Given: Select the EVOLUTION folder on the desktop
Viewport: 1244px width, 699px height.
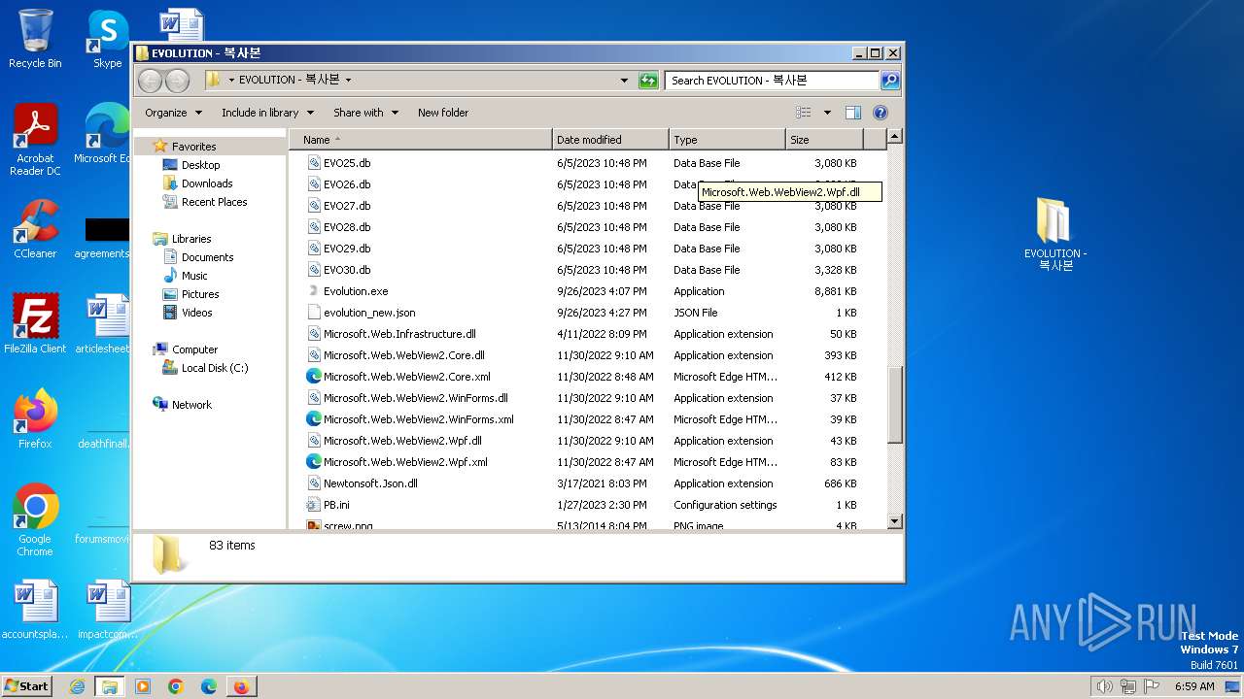Looking at the screenshot, I should 1054,233.
